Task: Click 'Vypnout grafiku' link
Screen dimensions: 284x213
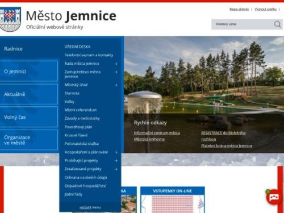Action: 265,9
